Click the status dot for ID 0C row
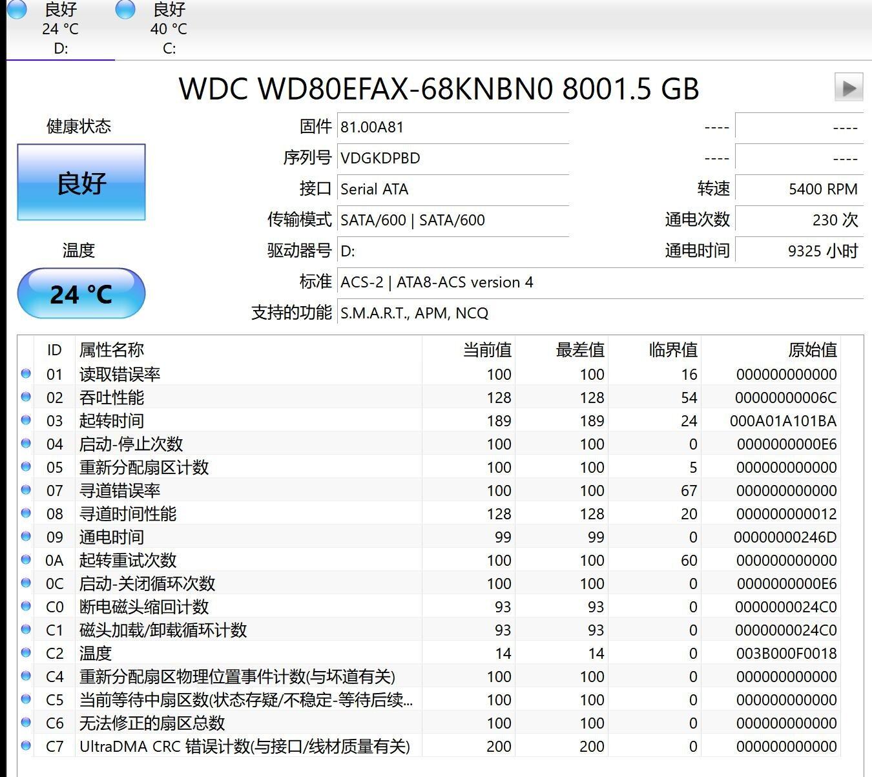Viewport: 872px width, 777px height. click(x=26, y=583)
